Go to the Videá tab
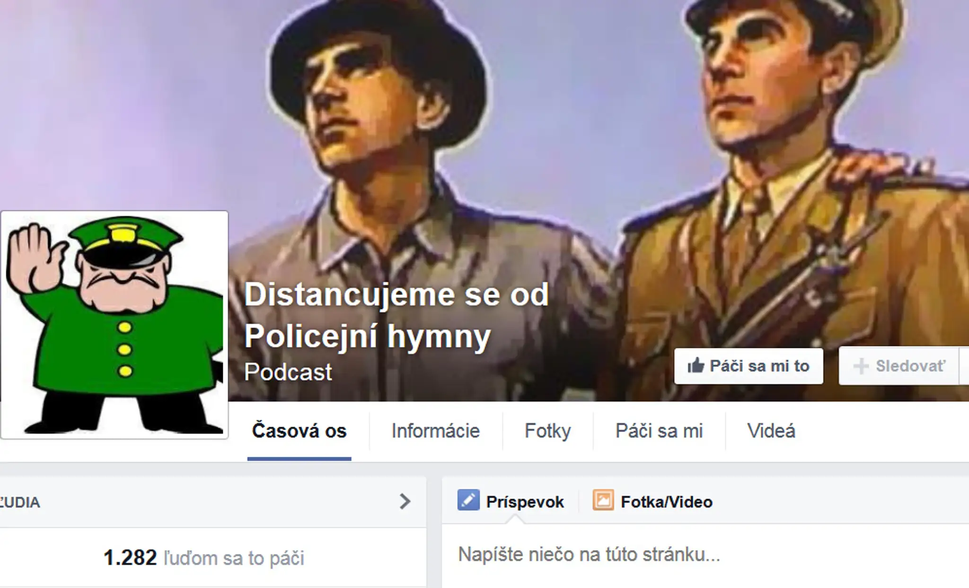The width and height of the screenshot is (969, 588). click(x=771, y=431)
